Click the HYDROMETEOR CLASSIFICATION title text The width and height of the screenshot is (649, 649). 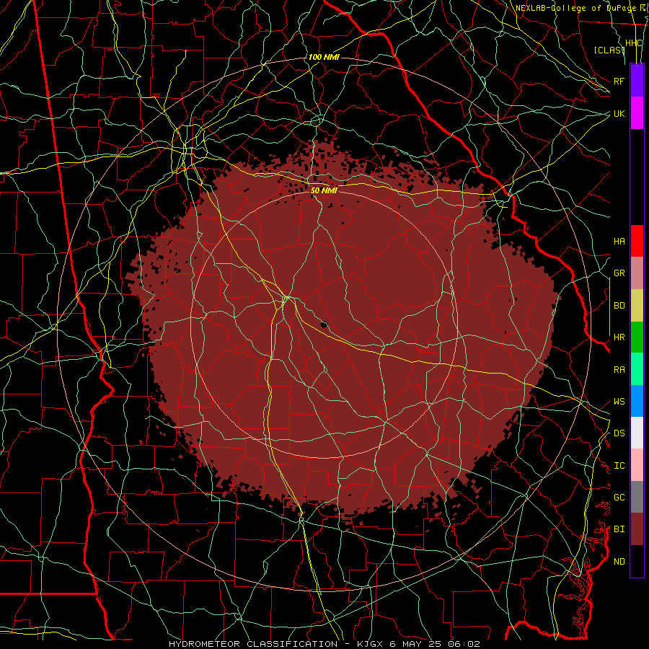[253, 644]
